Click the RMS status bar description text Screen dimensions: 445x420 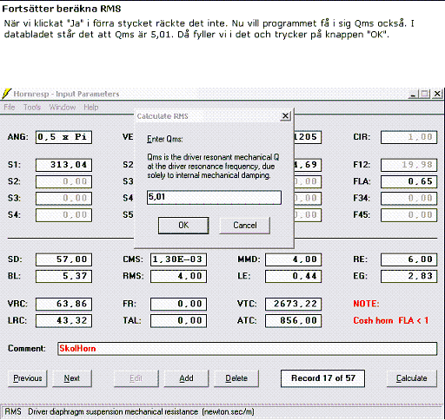(130, 412)
